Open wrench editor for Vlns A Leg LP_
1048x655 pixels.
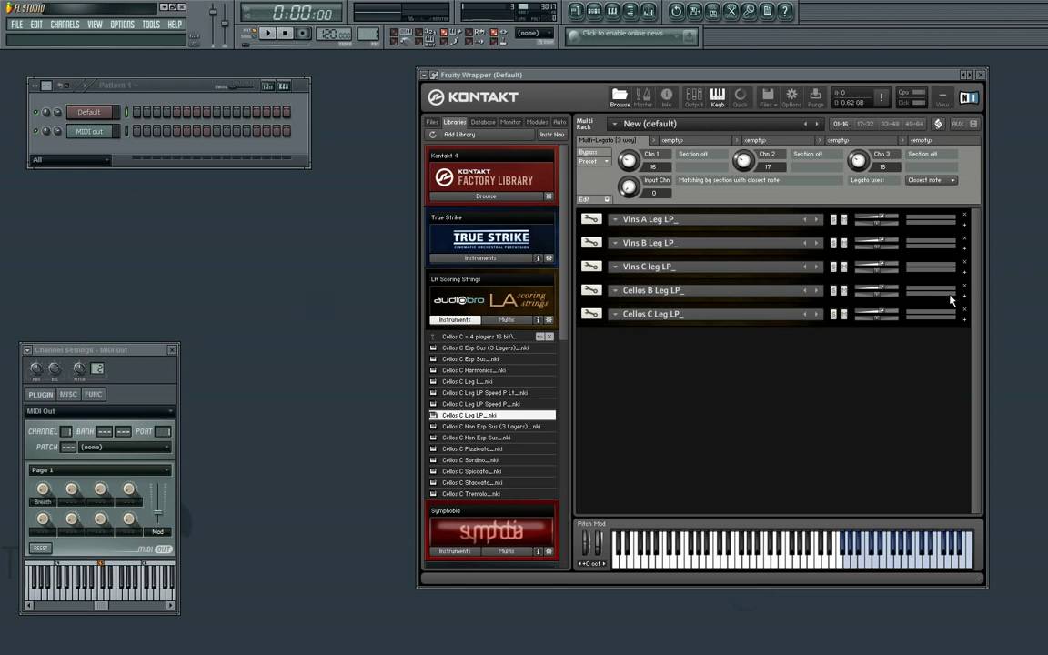click(x=590, y=218)
